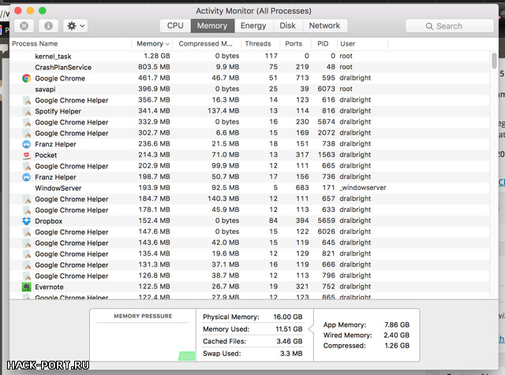
Task: Click PID 6073 cell
Action: tap(326, 89)
